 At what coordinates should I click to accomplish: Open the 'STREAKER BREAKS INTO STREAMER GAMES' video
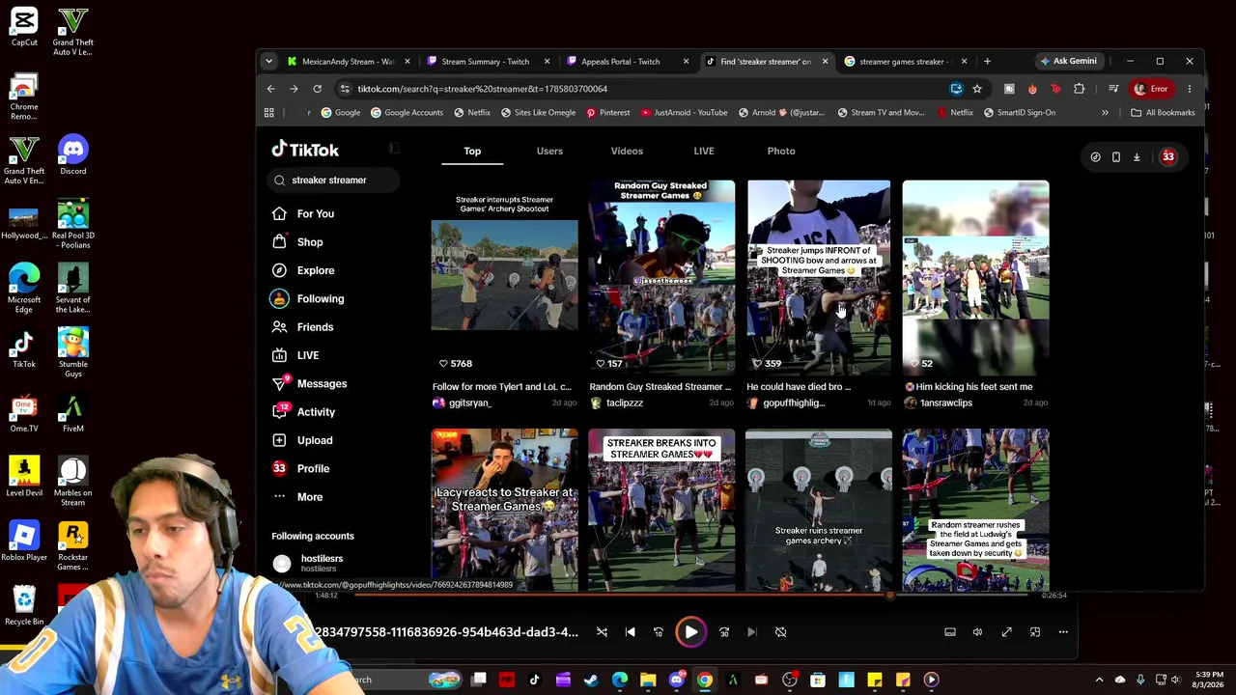[x=661, y=510]
